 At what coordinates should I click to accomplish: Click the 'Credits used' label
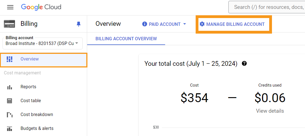(270, 85)
